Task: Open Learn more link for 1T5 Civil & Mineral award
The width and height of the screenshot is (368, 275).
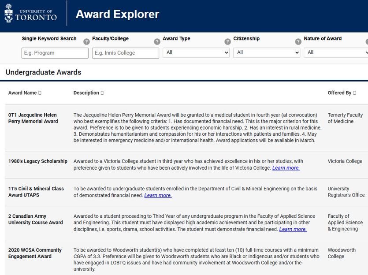Action: [x=158, y=195]
